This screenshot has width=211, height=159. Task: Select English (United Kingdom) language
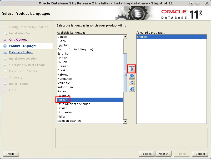pos(90,49)
